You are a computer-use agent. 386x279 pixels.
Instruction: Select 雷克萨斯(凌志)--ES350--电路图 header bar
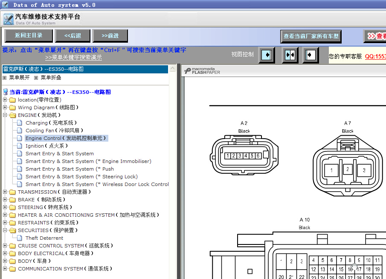[85, 69]
